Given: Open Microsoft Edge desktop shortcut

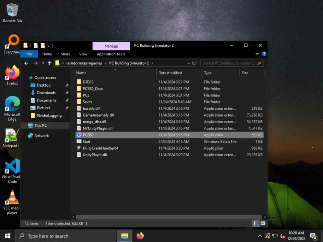Looking at the screenshot, I should [x=12, y=109].
